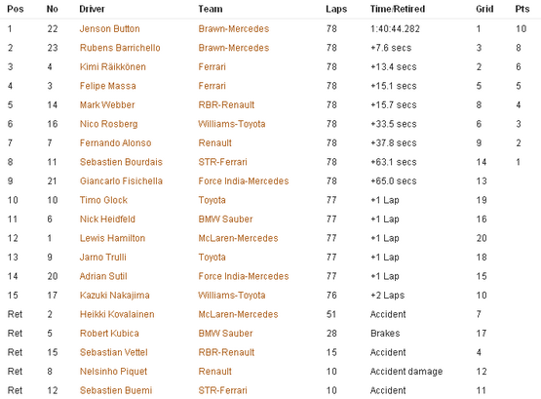Open Brawn-Mercedes team link in first row
The height and width of the screenshot is (399, 541).
point(234,28)
